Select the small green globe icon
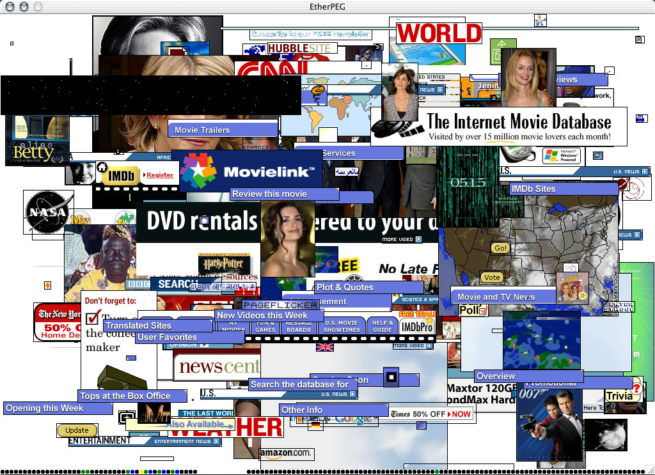Screen dimensions: 655x475 click(598, 156)
